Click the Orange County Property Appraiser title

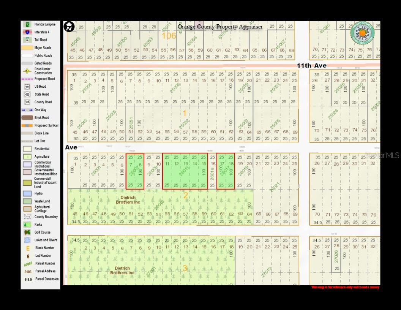220,27
